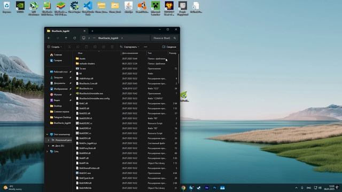Open Загрузки (Downloads) in sidebar
The image size is (342, 192).
(57, 77)
